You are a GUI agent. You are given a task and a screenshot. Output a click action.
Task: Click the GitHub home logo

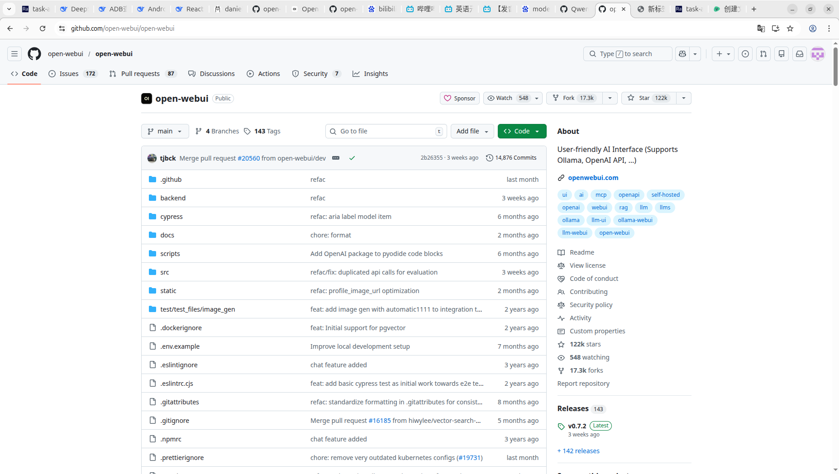point(34,54)
